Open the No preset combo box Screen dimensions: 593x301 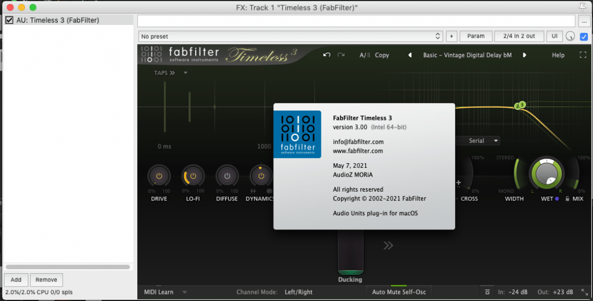[x=291, y=36]
